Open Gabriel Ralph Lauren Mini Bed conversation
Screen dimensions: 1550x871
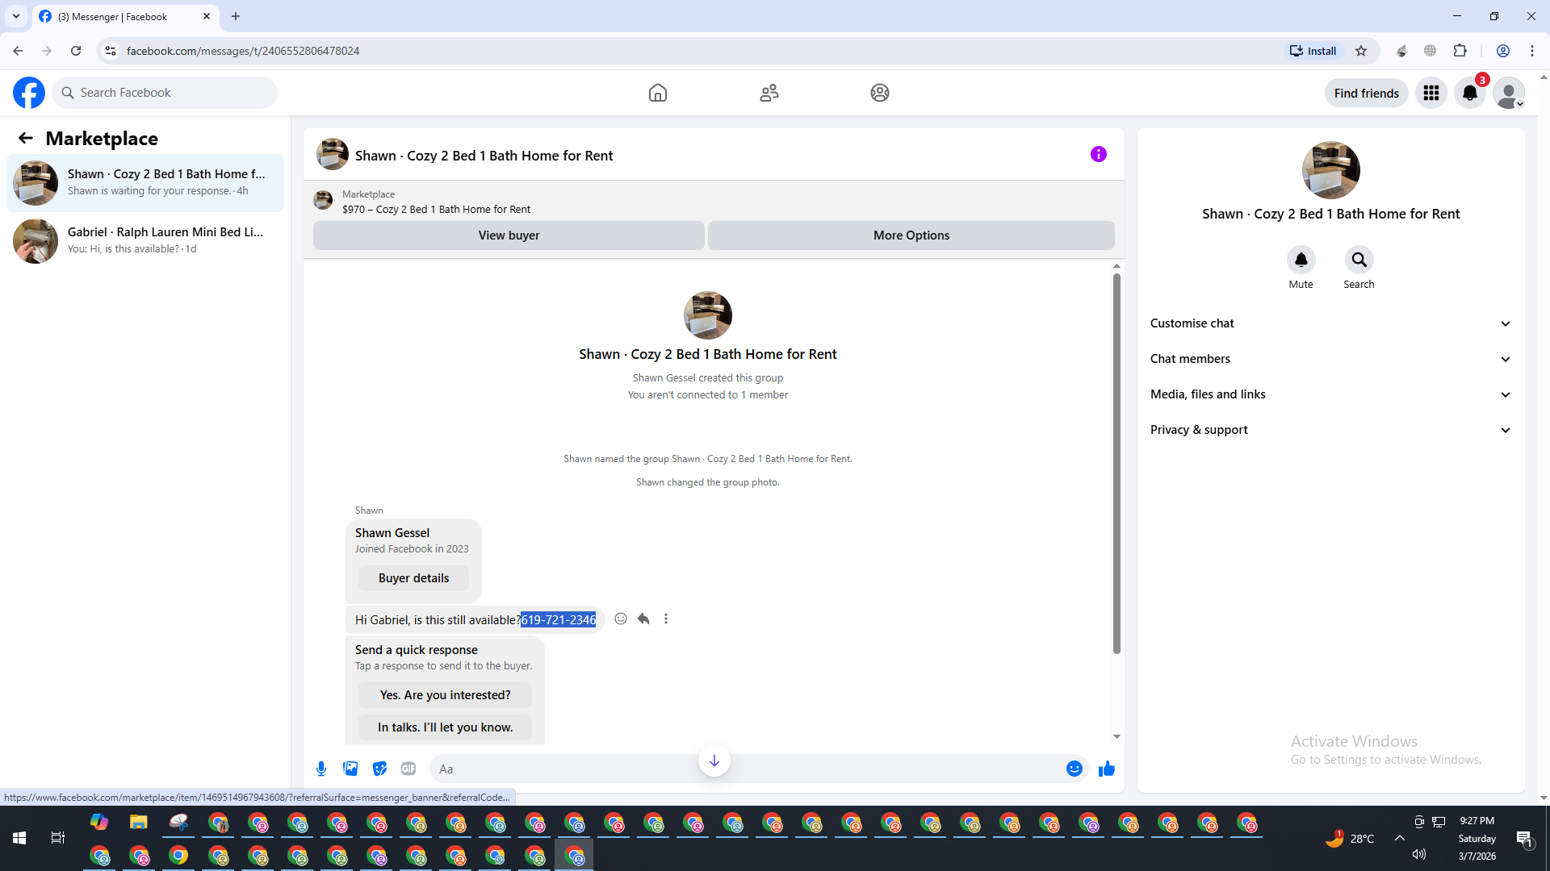145,241
